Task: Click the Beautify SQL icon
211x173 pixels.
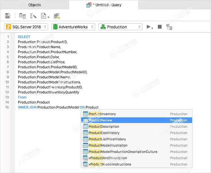Action: 33,16
